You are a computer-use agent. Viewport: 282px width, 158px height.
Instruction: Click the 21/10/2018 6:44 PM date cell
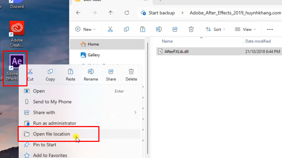pos(263,52)
